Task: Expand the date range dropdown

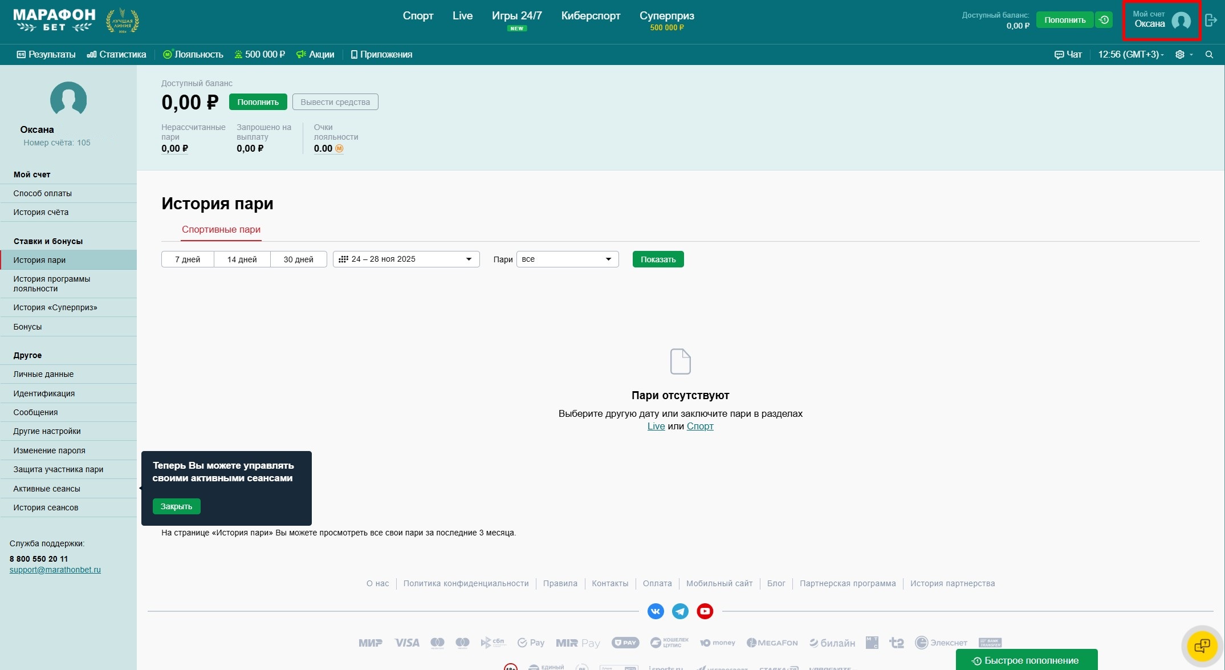Action: (x=406, y=259)
